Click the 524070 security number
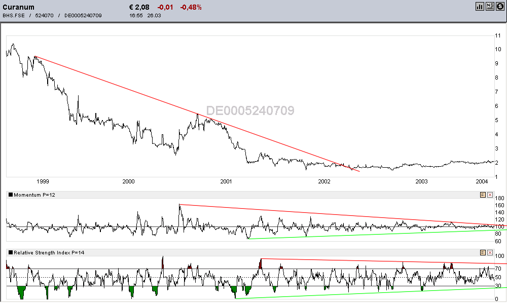The image size is (507, 303). [x=44, y=16]
